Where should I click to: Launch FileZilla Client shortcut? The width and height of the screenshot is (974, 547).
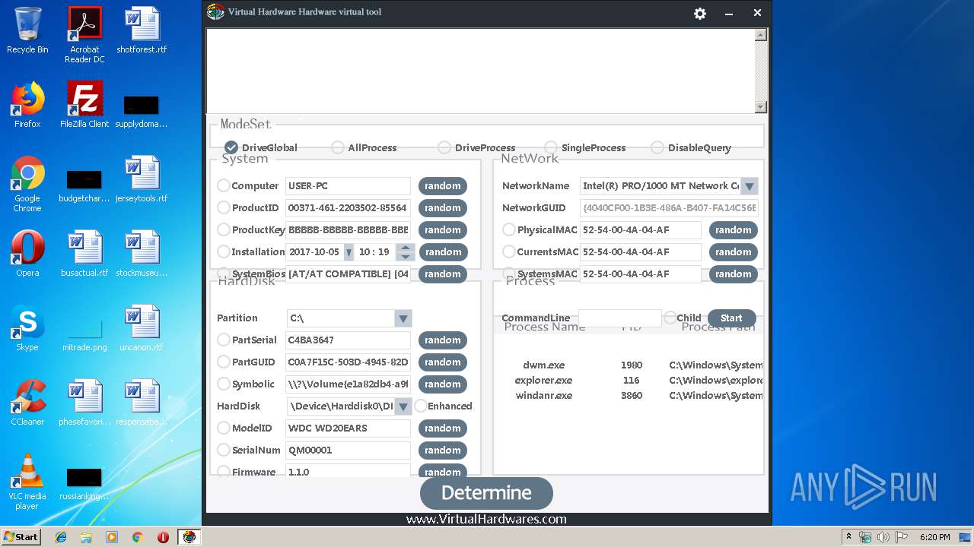84,106
